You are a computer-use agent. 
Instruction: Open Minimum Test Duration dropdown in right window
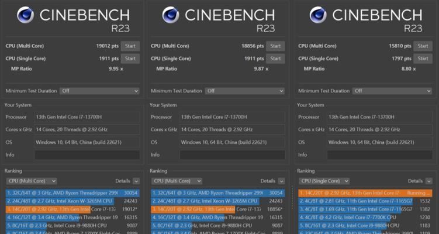(392, 91)
